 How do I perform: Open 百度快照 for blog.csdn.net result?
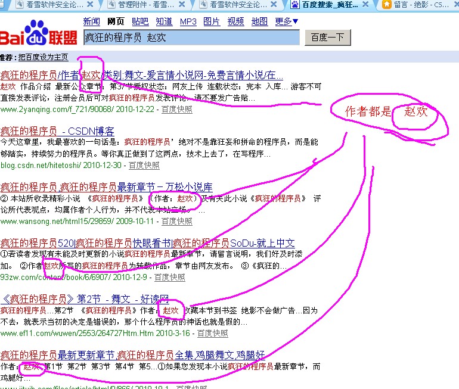tap(144, 165)
